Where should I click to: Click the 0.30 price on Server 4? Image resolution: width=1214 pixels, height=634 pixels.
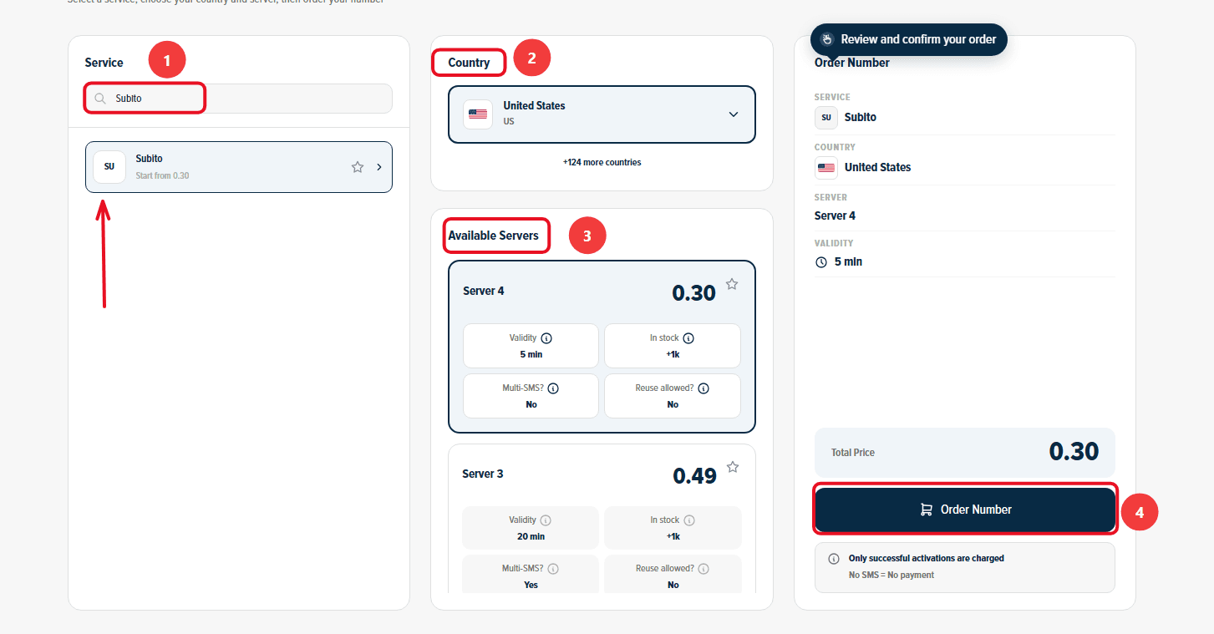pos(693,293)
